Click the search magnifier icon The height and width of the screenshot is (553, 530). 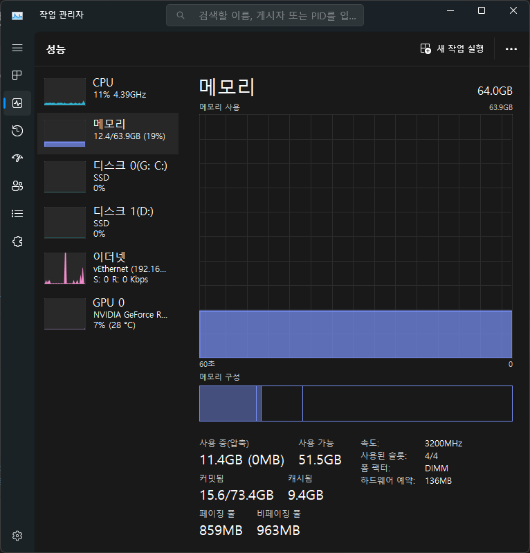tap(180, 15)
